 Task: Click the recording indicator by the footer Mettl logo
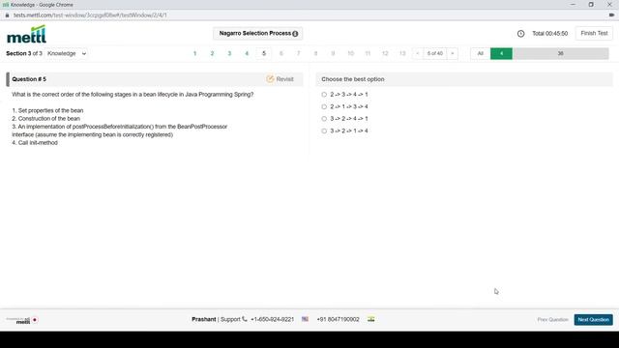tap(35, 320)
